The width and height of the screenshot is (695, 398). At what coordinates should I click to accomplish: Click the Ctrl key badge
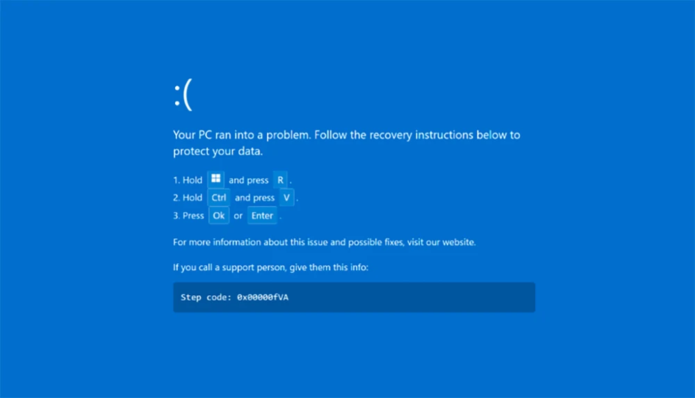point(219,198)
